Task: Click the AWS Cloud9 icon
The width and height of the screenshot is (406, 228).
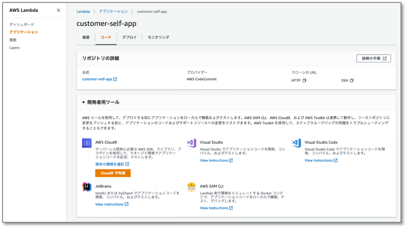Action: point(87,143)
